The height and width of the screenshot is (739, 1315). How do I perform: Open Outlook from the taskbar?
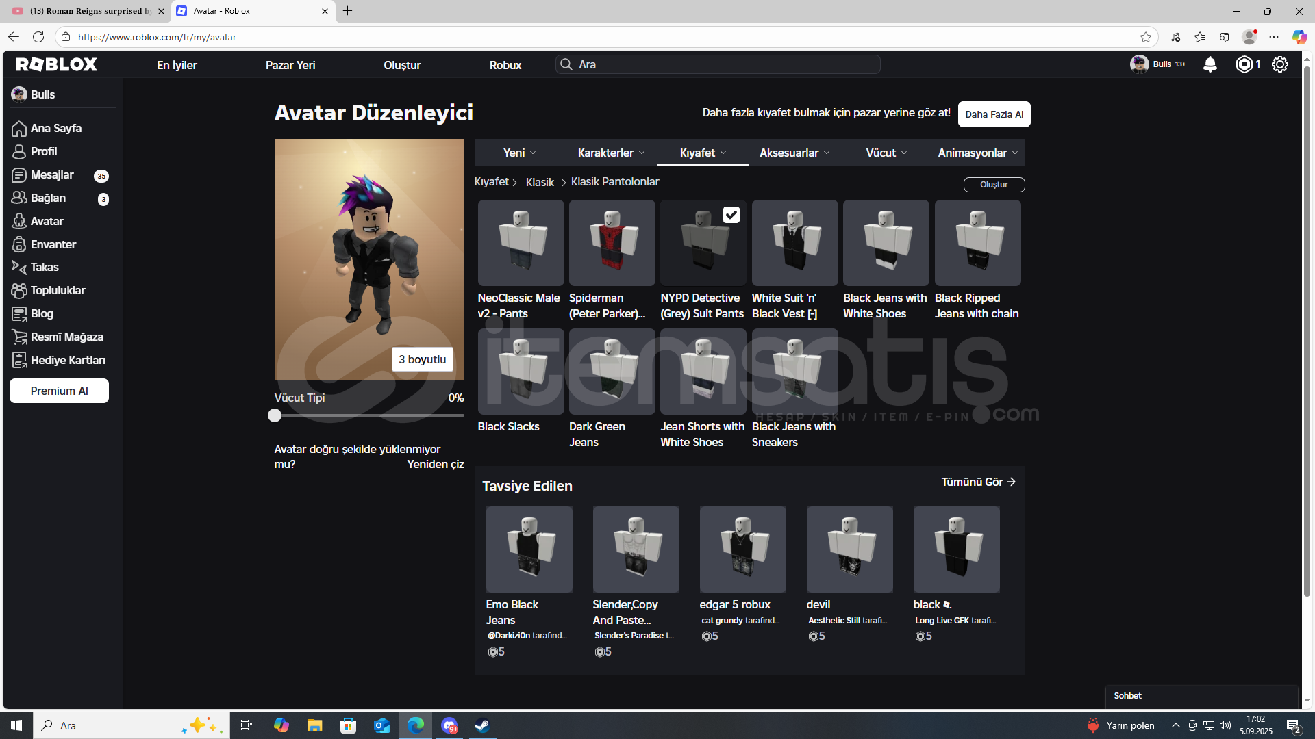tap(381, 725)
